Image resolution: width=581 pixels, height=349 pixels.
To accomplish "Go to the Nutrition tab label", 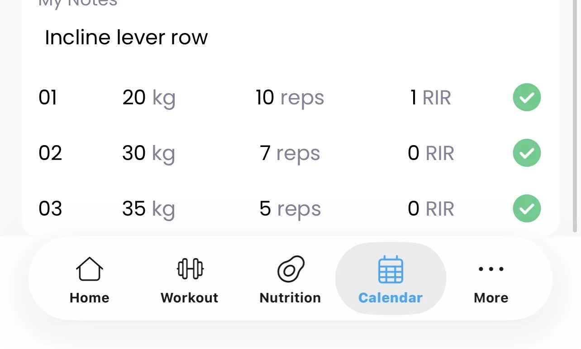I will [290, 298].
